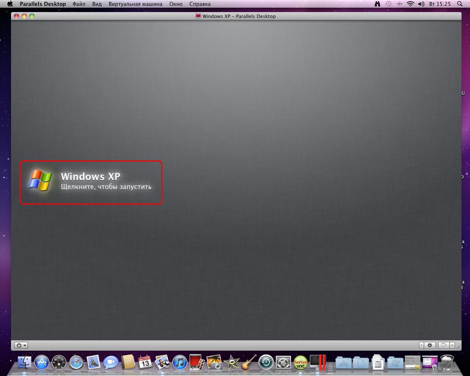Screen dimensions: 470x376
Task: Launch App Store from the Dock
Action: click(x=42, y=362)
